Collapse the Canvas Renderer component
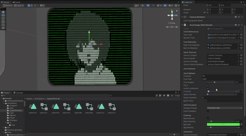The image size is (246, 136). tap(182, 17)
